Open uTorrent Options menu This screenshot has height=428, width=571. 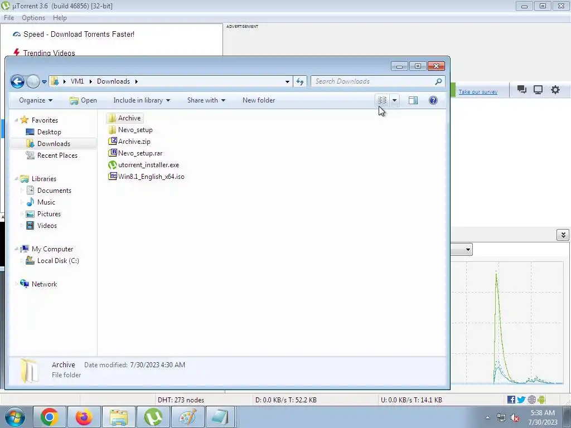point(33,18)
